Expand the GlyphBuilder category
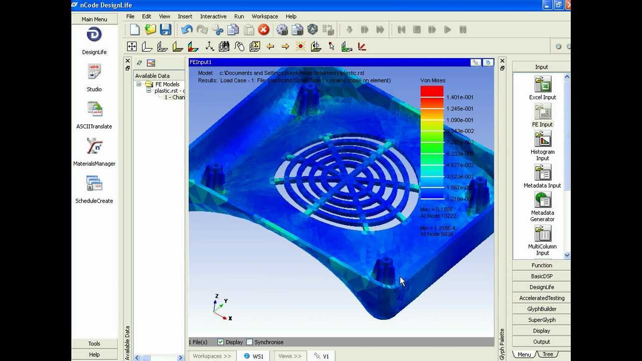The image size is (642, 361). click(x=542, y=309)
